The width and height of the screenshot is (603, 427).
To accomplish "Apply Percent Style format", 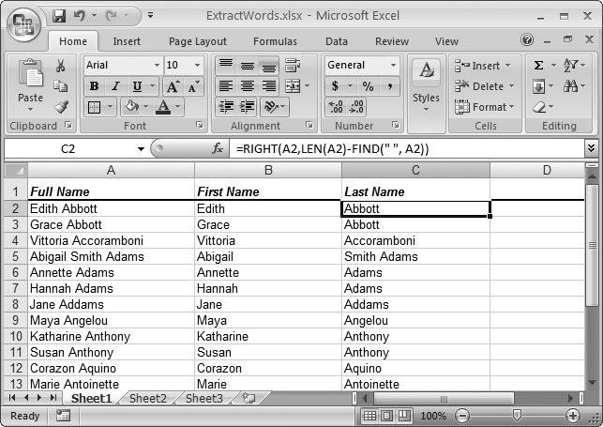I will (x=368, y=86).
